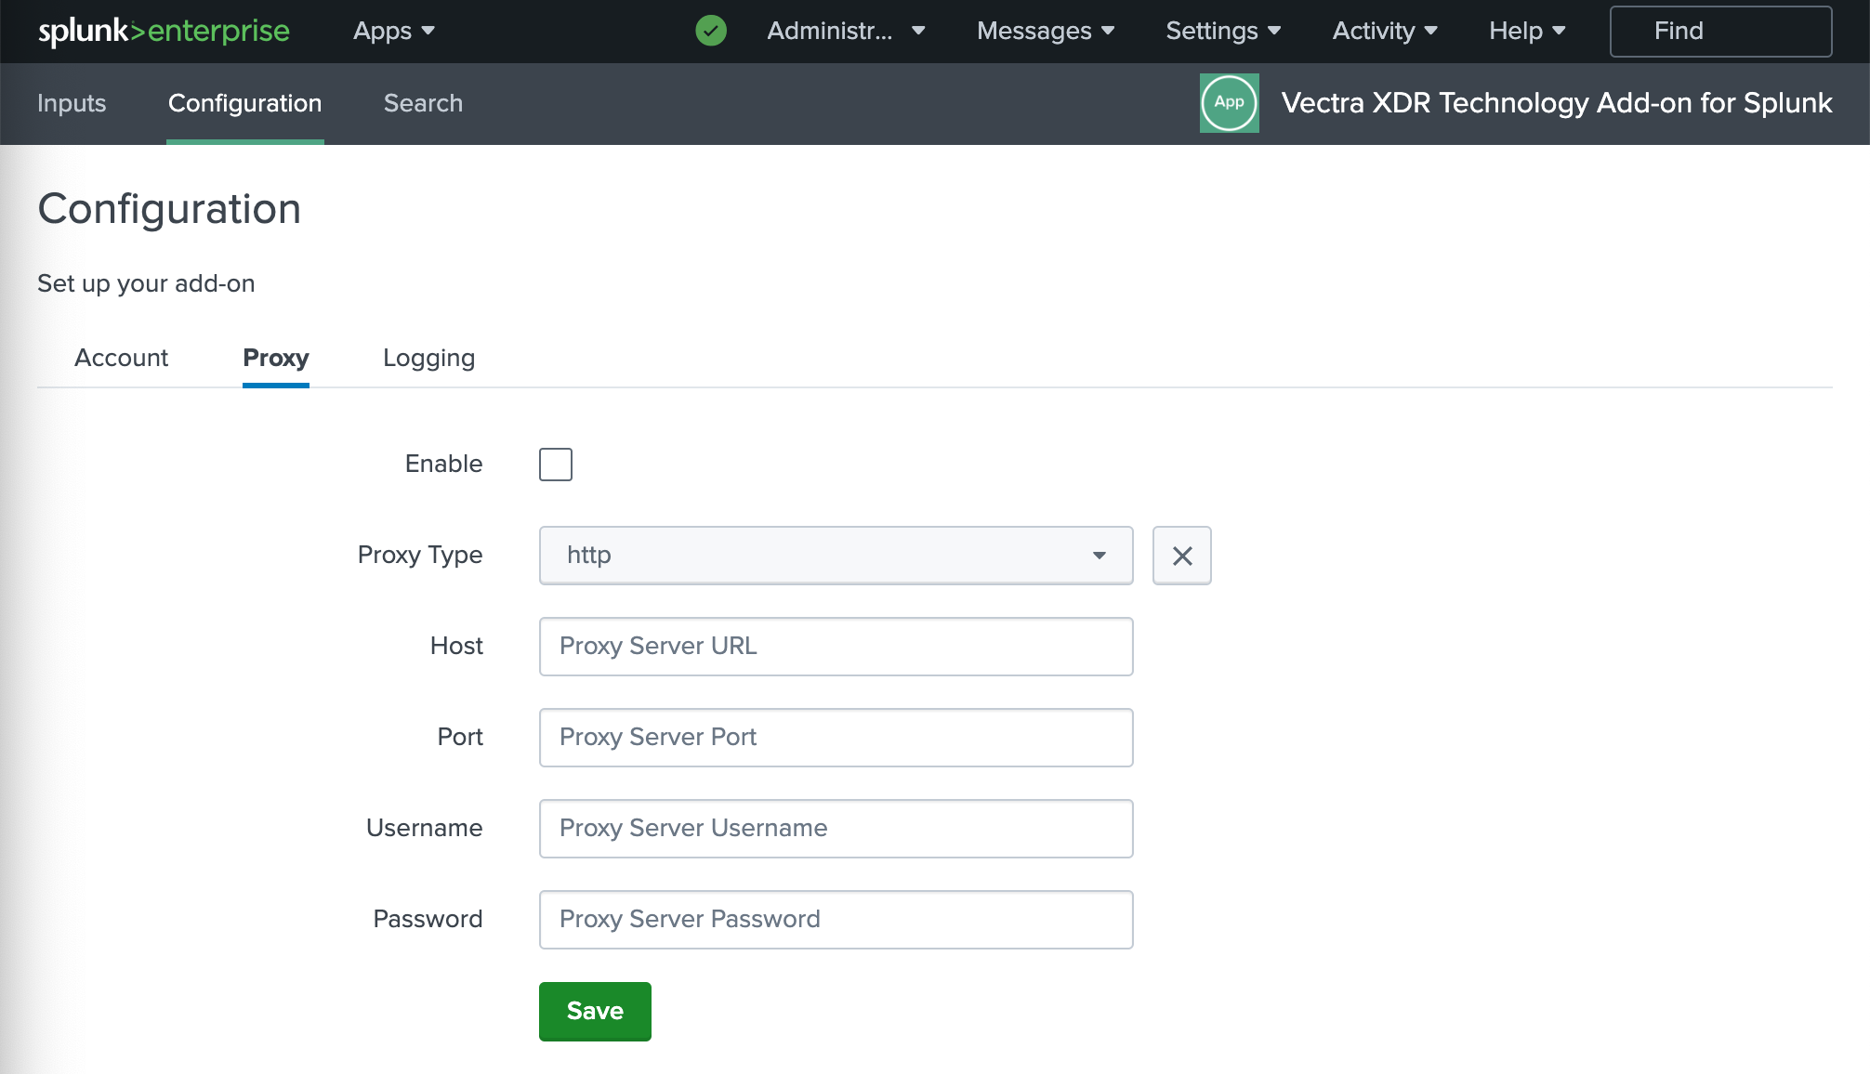Expand the Apps menu
This screenshot has height=1074, width=1870.
391,31
